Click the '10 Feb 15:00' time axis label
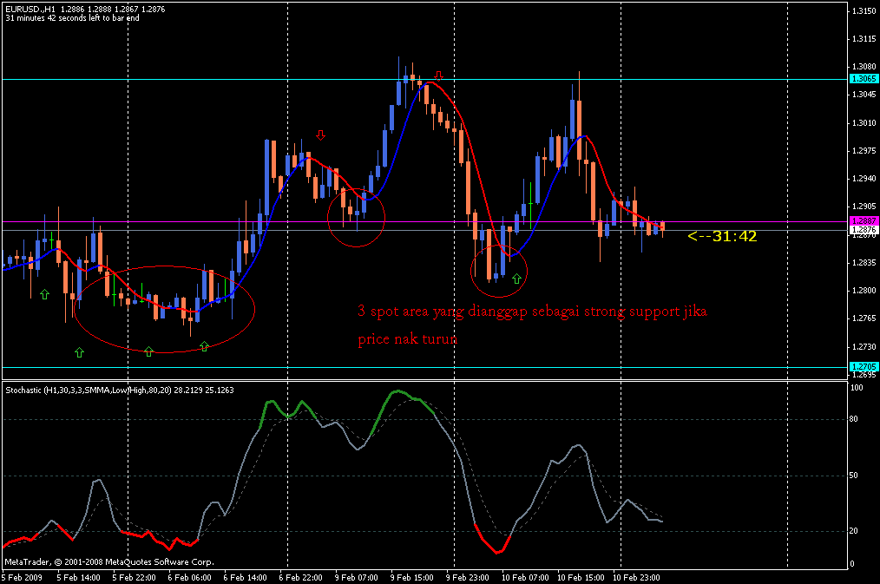Screen dimensions: 880x584 point(581,577)
